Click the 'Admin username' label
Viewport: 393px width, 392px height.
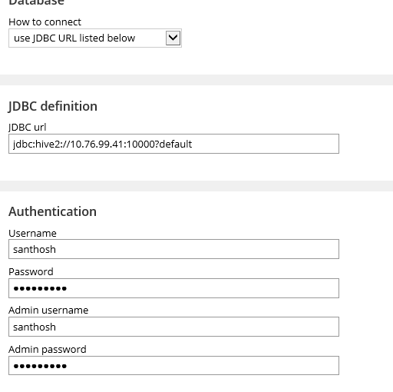(48, 311)
